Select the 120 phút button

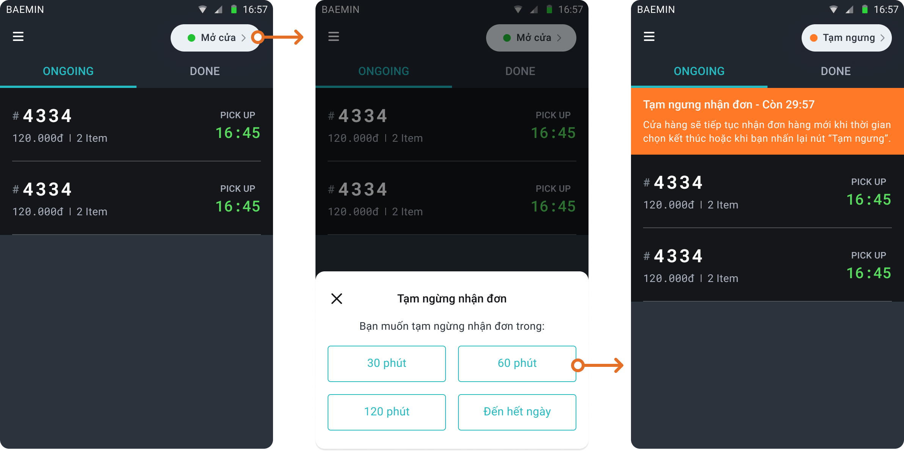(387, 412)
